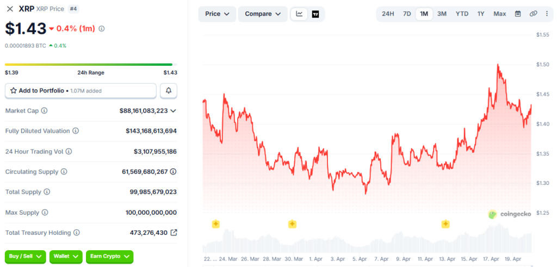This screenshot has width=557, height=267.
Task: Click the info icon beside Circulating Supply value
Action: click(173, 172)
